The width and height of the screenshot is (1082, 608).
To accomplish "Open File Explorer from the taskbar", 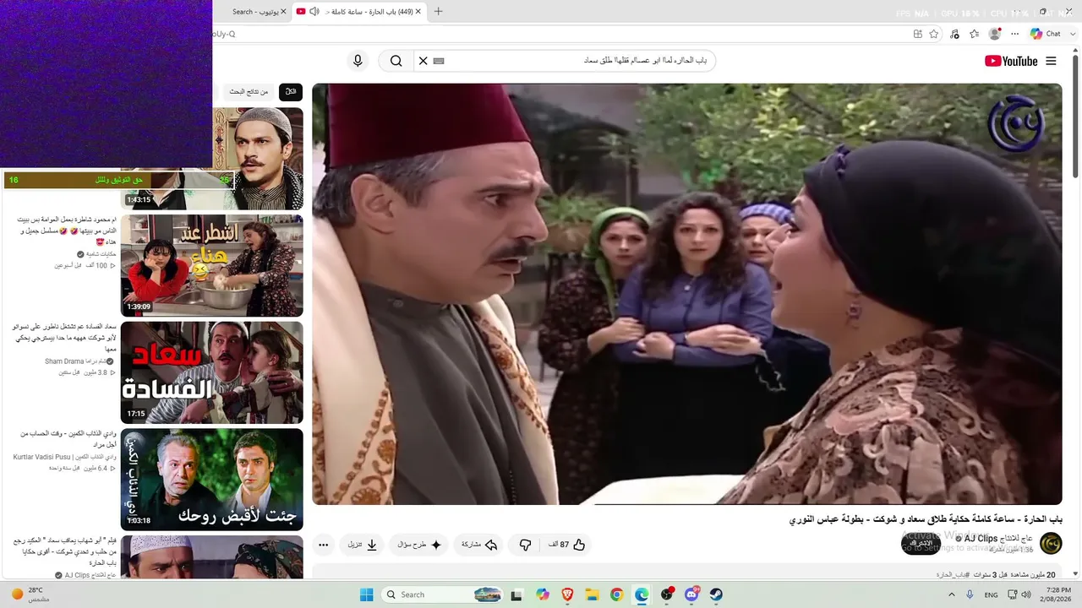I will pyautogui.click(x=592, y=594).
